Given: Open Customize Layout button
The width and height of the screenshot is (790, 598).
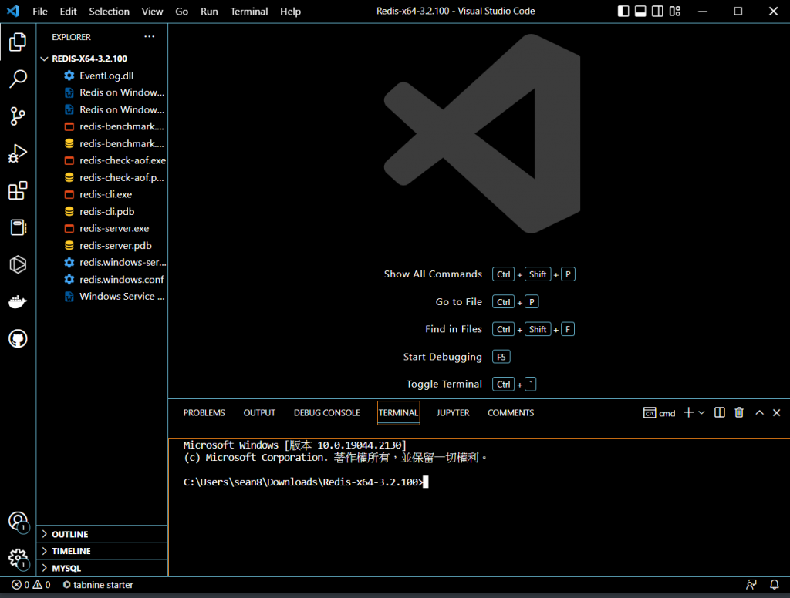Looking at the screenshot, I should 674,11.
